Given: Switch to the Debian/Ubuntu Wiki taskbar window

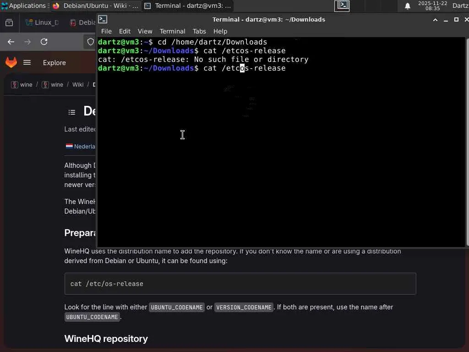Looking at the screenshot, I should (96, 5).
